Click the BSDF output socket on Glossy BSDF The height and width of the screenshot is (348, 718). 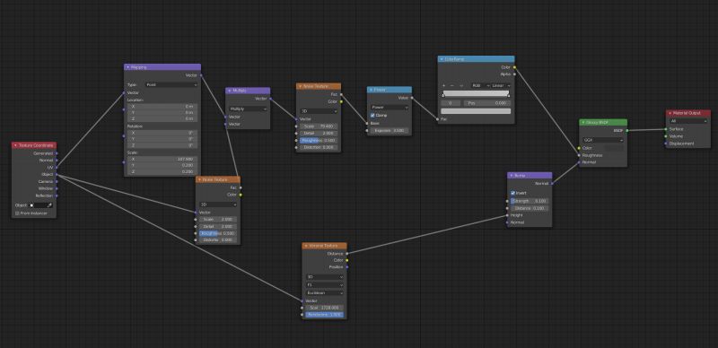(x=626, y=131)
